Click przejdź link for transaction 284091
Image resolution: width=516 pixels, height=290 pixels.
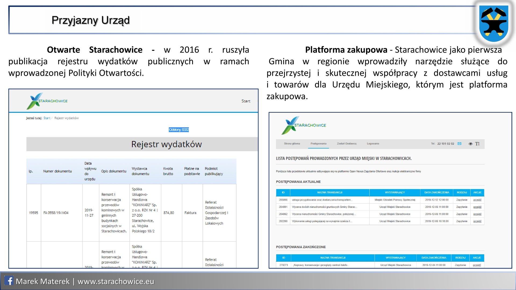click(x=477, y=207)
